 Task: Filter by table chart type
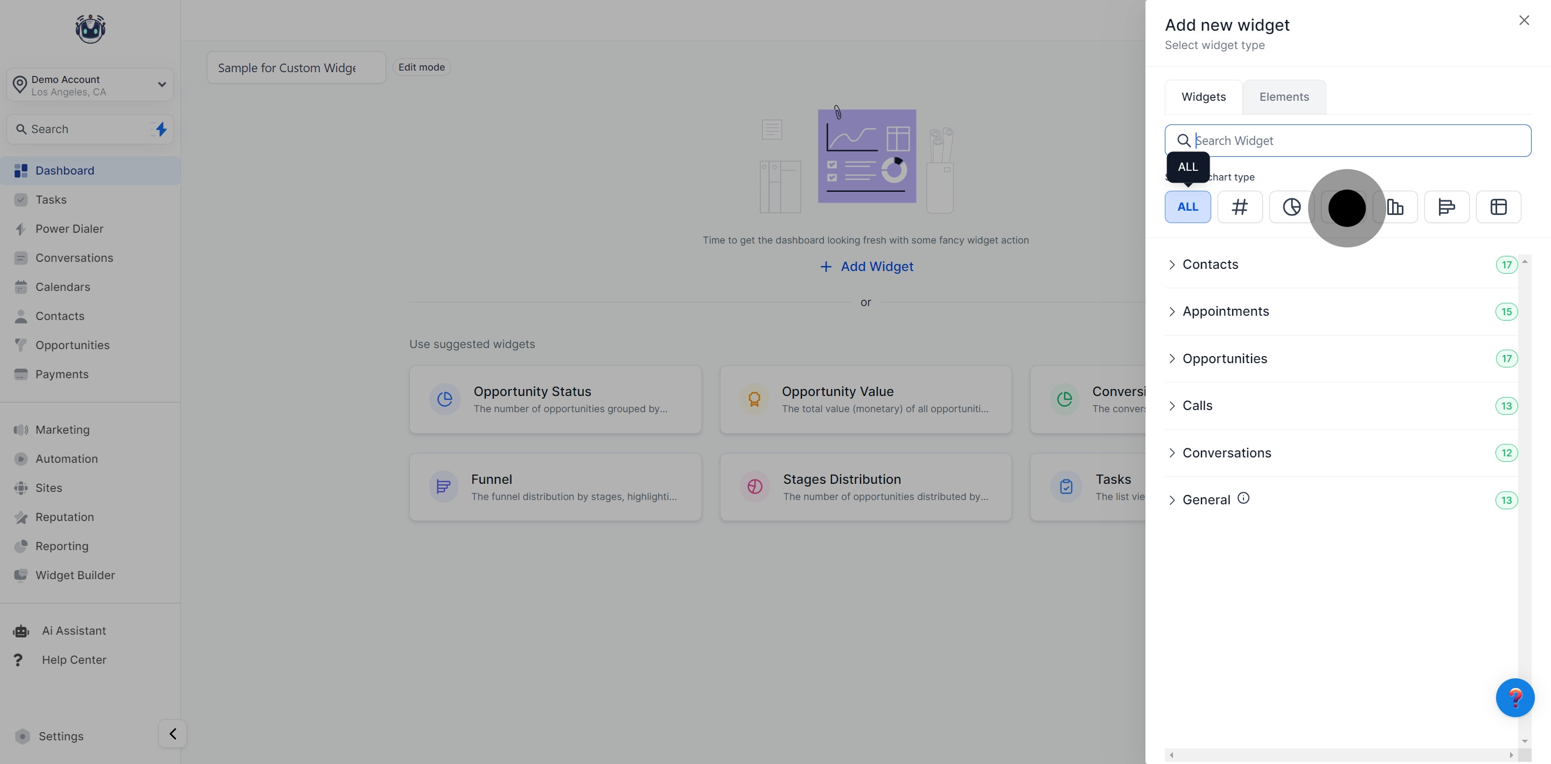tap(1499, 207)
